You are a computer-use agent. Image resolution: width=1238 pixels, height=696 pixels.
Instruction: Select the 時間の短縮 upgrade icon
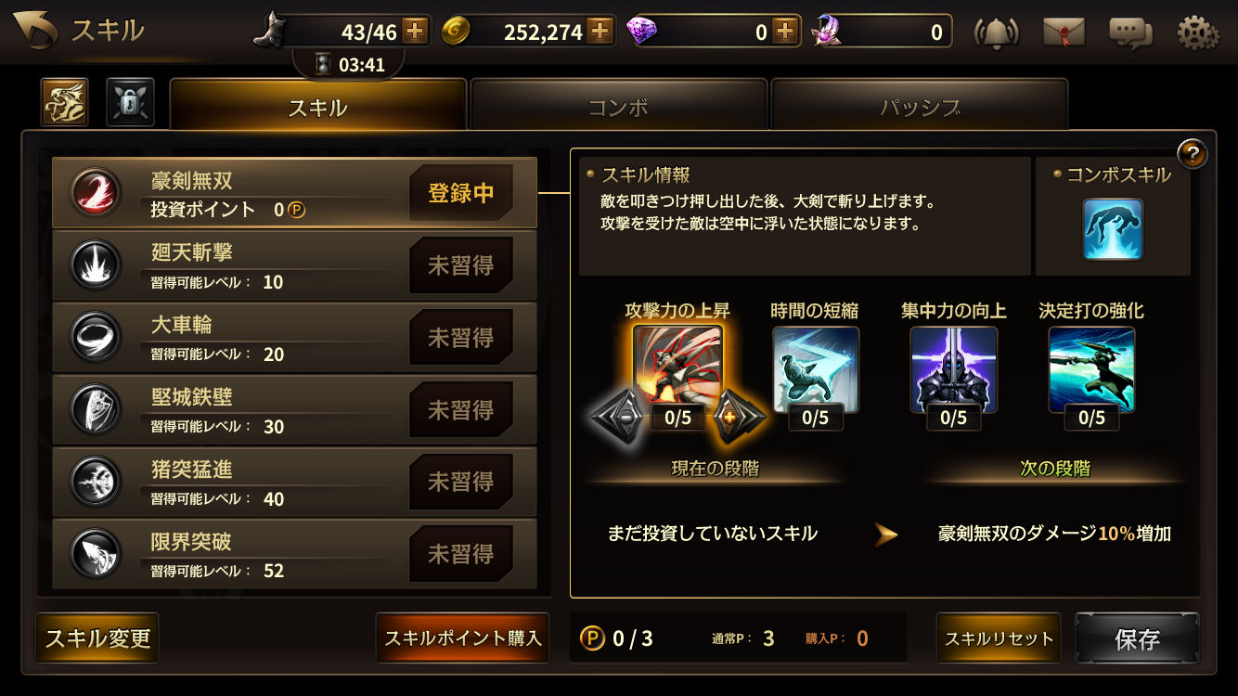(x=816, y=369)
